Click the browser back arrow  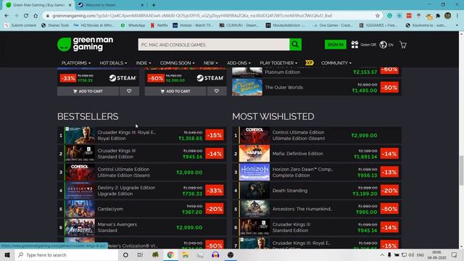[7, 16]
